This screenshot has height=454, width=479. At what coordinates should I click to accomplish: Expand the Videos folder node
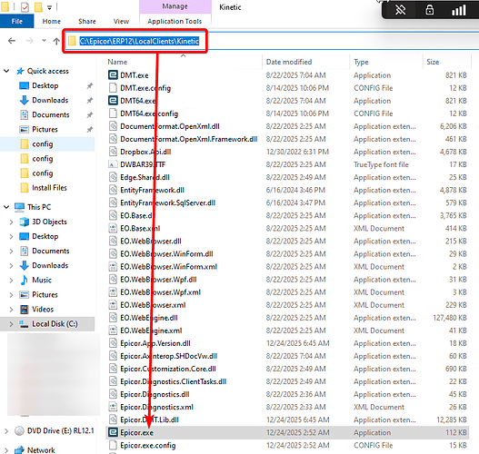(x=11, y=310)
